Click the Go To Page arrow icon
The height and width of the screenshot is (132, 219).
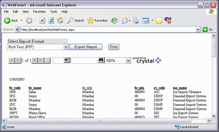67,60
